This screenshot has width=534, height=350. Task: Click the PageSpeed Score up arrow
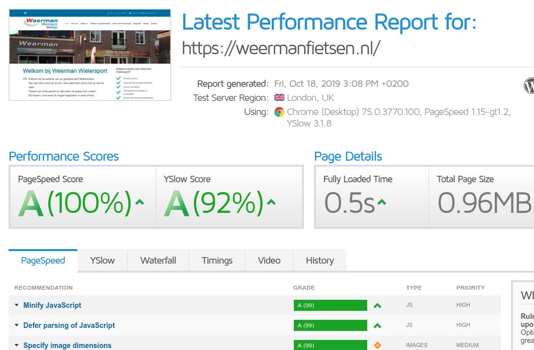coord(140,202)
